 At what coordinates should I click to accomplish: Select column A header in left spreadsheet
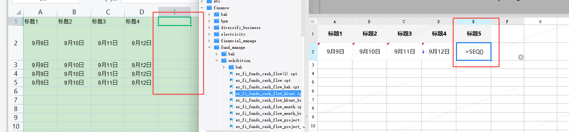(x=40, y=12)
